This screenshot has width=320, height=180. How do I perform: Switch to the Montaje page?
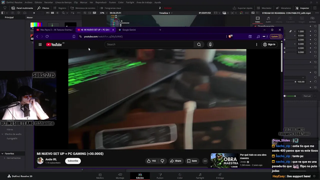120,176
